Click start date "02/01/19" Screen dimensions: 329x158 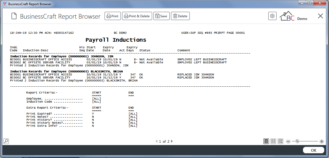coord(94,60)
